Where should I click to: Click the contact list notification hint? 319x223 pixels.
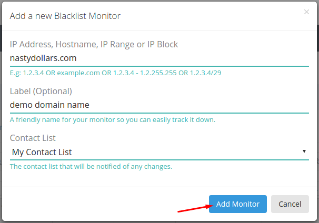91,167
